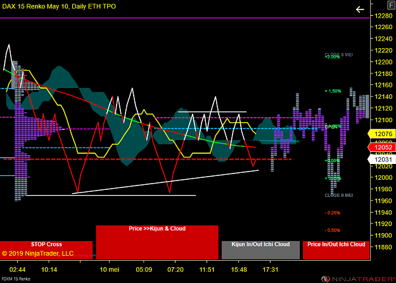Click the yellow 12076 price marker

381,134
